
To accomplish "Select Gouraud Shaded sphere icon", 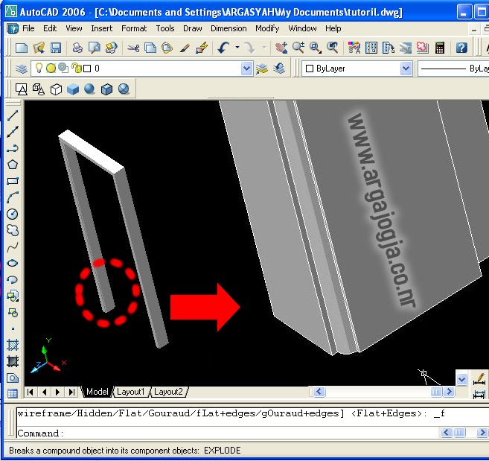I will coord(90,89).
